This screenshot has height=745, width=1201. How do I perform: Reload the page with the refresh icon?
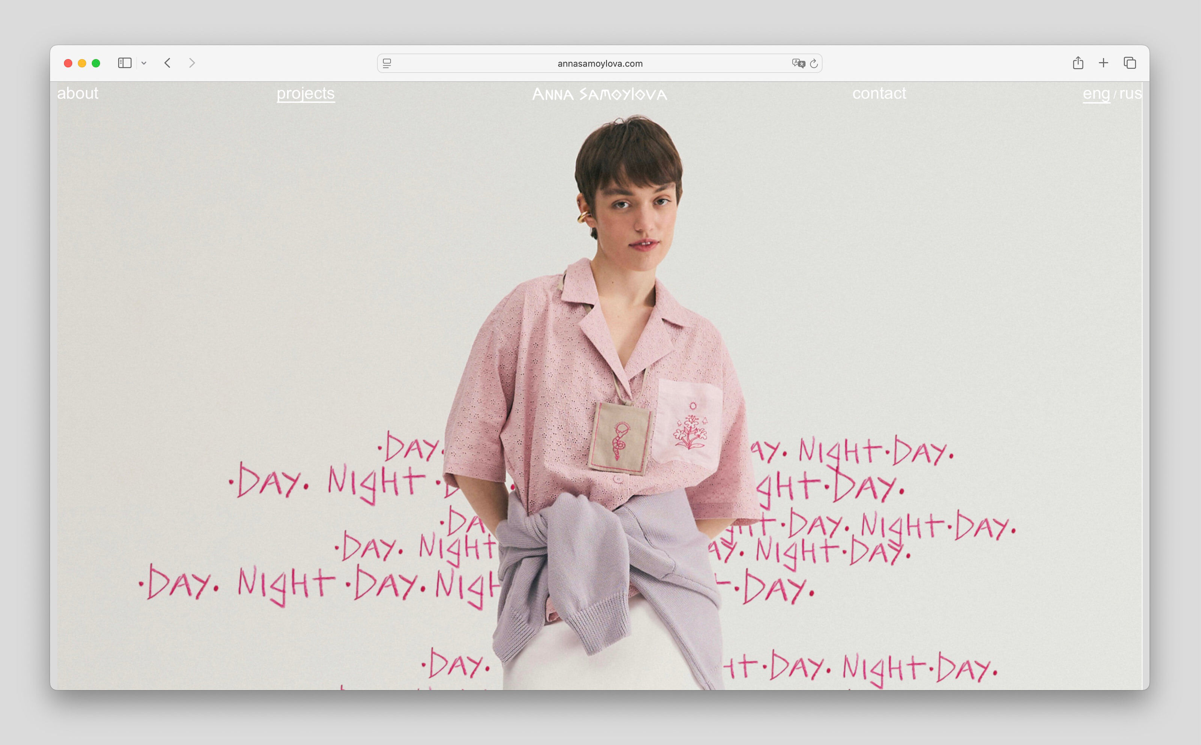(814, 63)
